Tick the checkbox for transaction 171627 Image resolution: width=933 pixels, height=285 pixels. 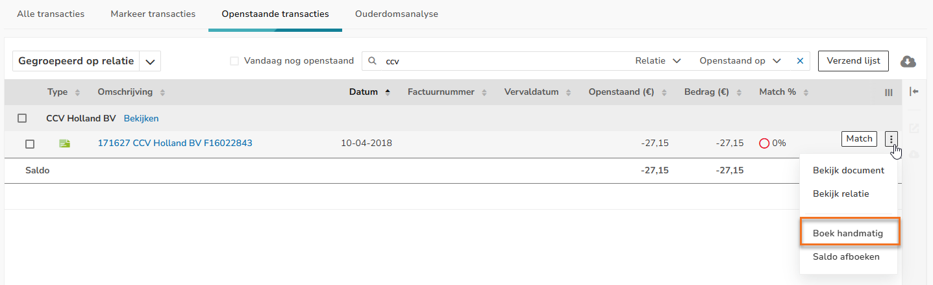coord(30,144)
